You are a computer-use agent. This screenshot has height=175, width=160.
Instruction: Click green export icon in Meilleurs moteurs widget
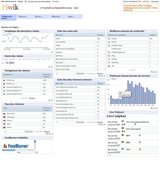coord(151,72)
